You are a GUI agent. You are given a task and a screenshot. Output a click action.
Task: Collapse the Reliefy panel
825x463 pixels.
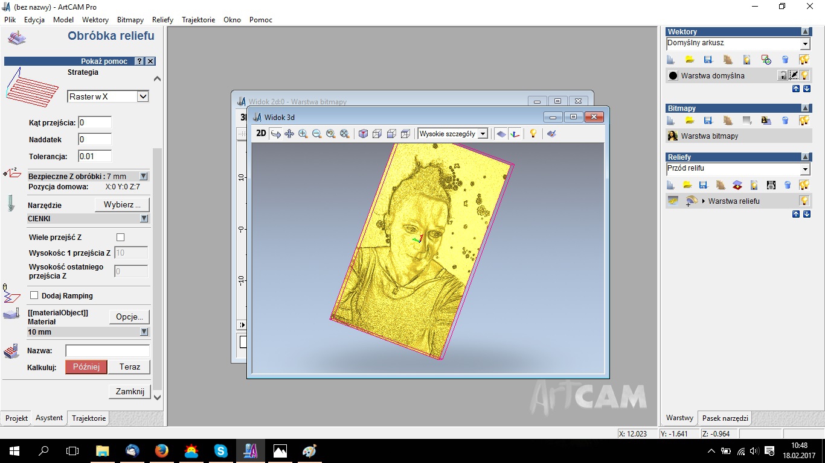pos(805,157)
